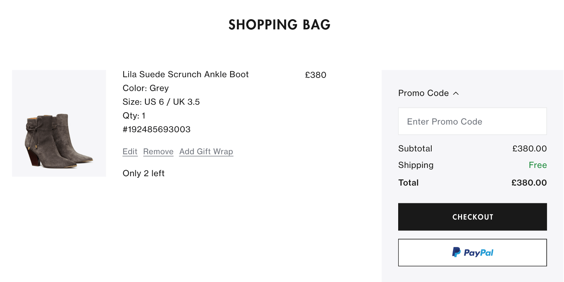Add Gift Wrap to the boot
564x282 pixels.
(x=206, y=152)
